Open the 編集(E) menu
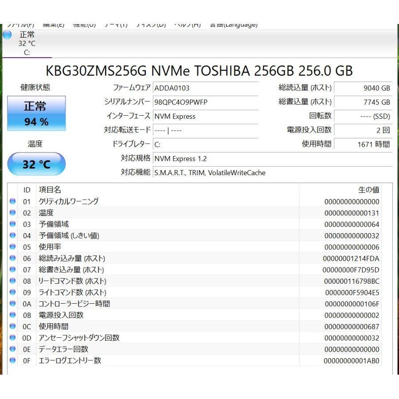 point(54,25)
